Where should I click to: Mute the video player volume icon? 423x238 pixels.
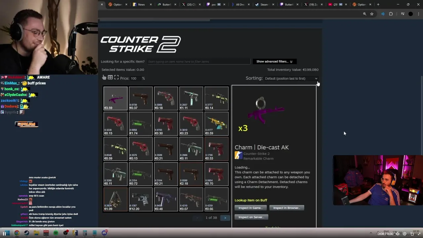click(x=398, y=234)
